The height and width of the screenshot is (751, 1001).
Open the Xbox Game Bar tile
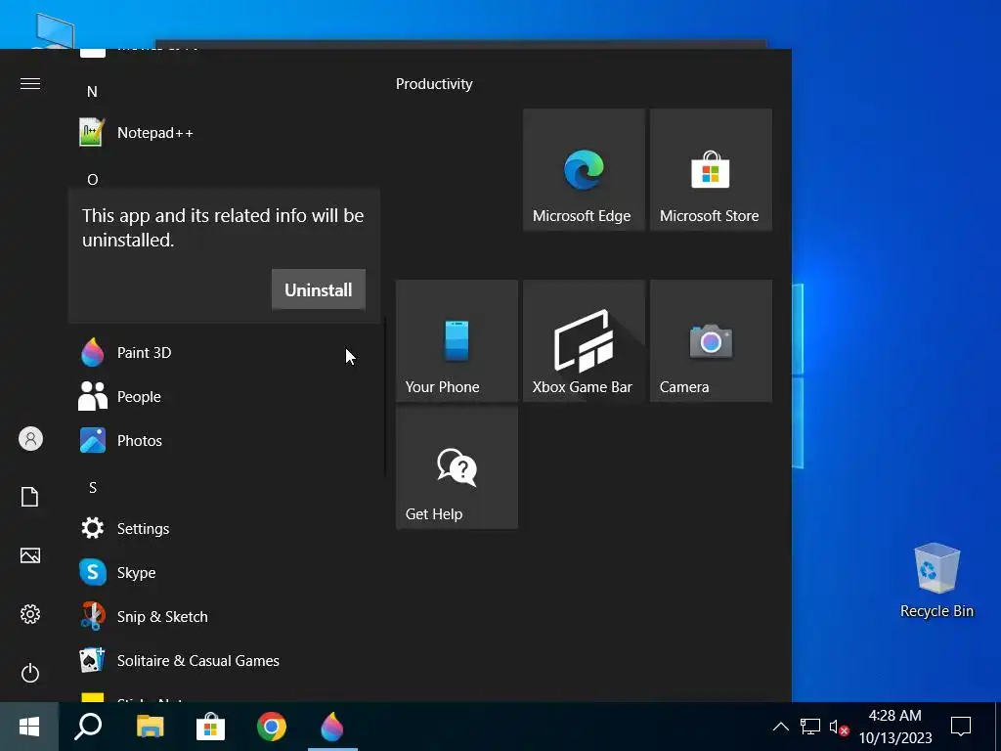pos(584,340)
